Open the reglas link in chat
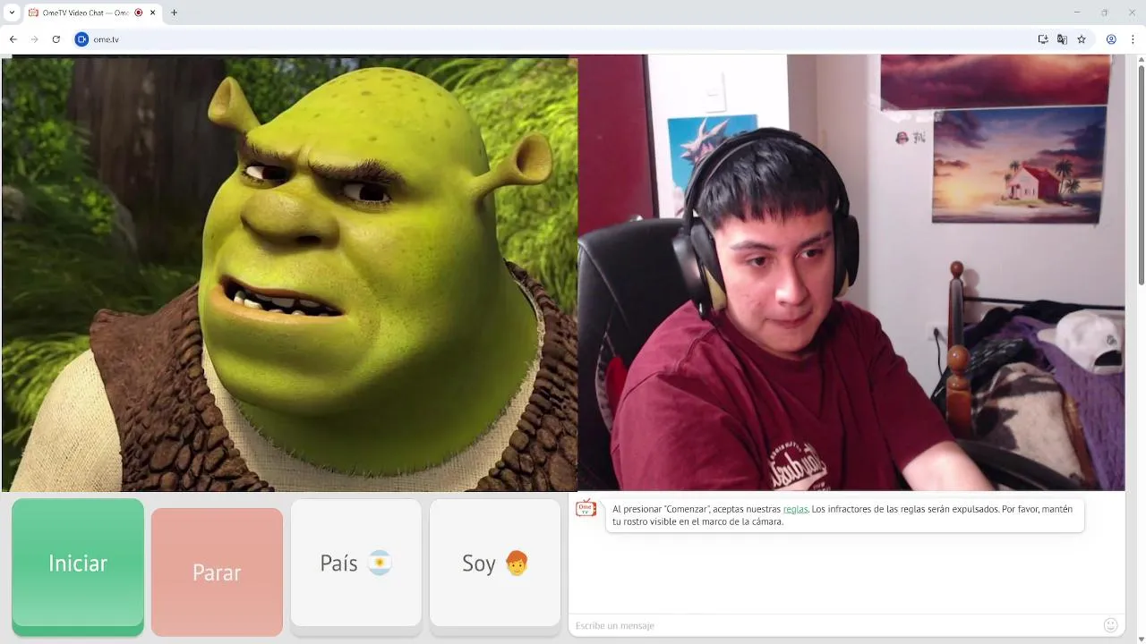Screen dimensions: 1146x644 (795, 509)
